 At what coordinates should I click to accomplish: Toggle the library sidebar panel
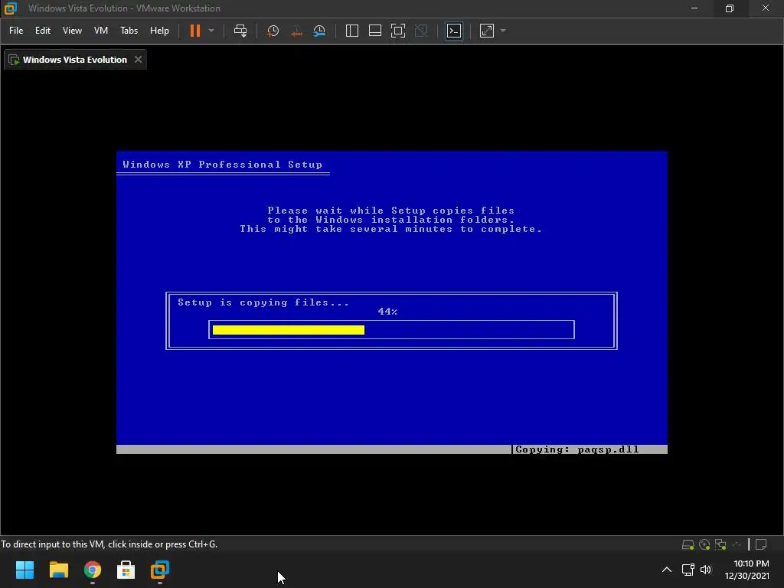[352, 31]
